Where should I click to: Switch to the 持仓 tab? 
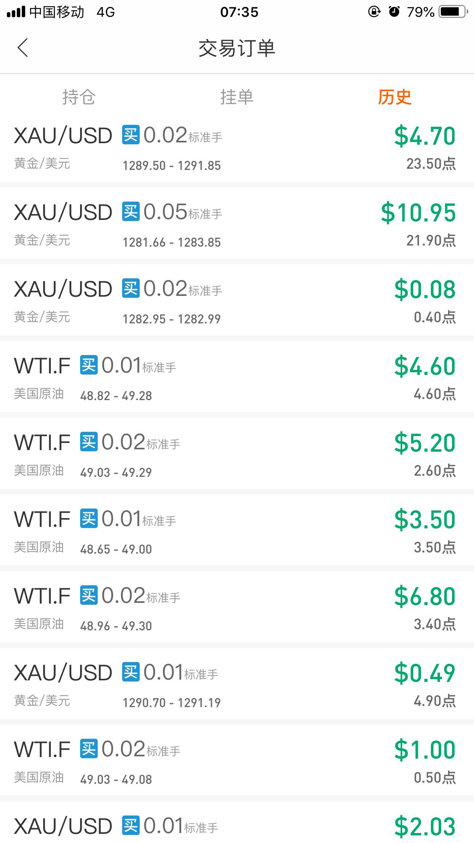tap(79, 97)
